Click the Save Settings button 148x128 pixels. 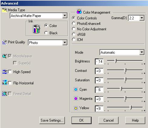[52, 120]
